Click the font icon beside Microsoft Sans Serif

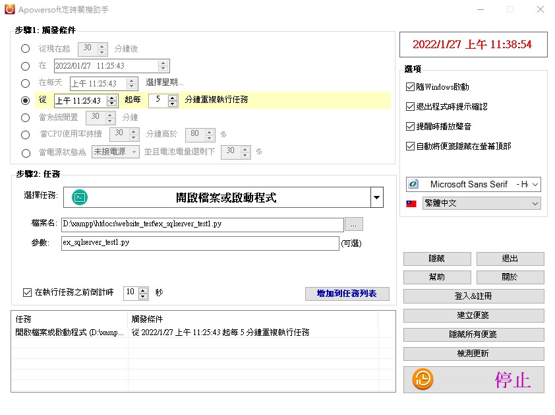coord(413,184)
